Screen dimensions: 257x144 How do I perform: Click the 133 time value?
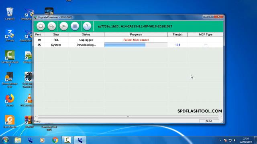click(177, 45)
